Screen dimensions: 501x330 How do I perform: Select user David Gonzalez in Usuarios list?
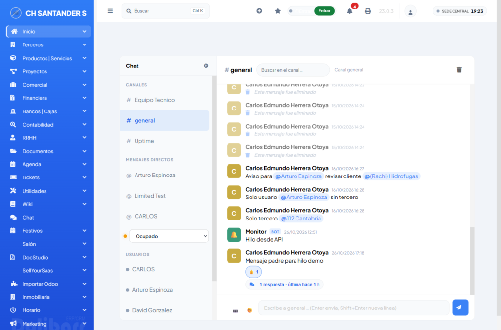(152, 310)
